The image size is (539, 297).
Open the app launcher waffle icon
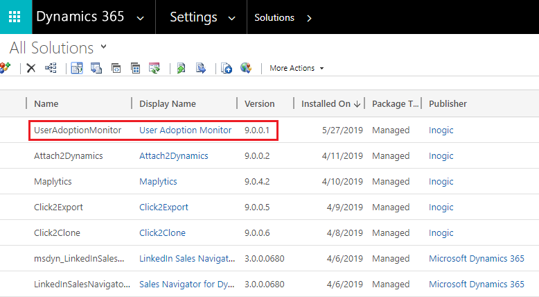(x=15, y=17)
